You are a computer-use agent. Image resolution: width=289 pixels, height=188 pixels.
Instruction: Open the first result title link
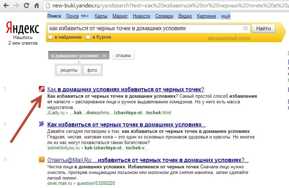(126, 89)
